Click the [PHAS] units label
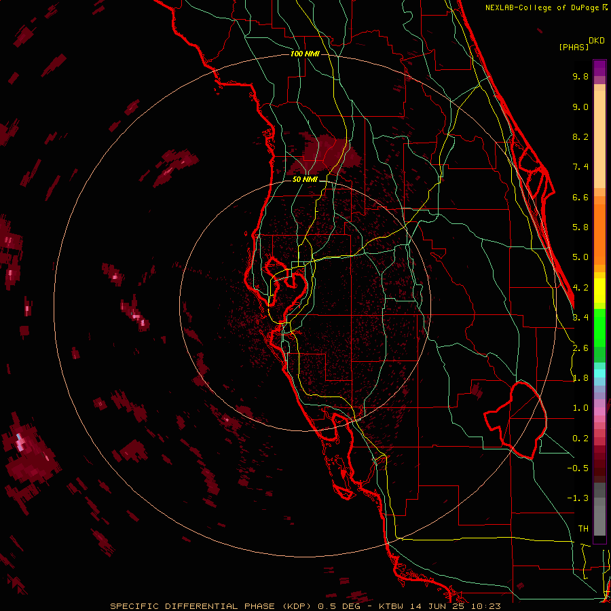This screenshot has height=611, width=611. pyautogui.click(x=574, y=47)
